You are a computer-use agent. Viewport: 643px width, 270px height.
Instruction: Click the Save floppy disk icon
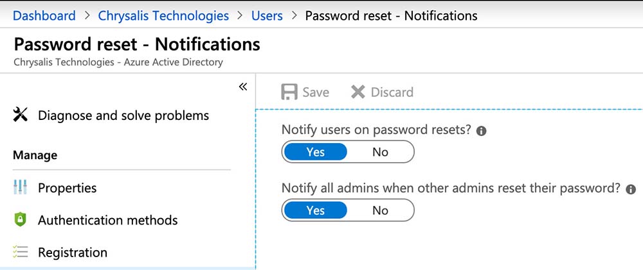(x=290, y=92)
